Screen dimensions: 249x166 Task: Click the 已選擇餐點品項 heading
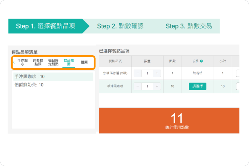(x=114, y=51)
